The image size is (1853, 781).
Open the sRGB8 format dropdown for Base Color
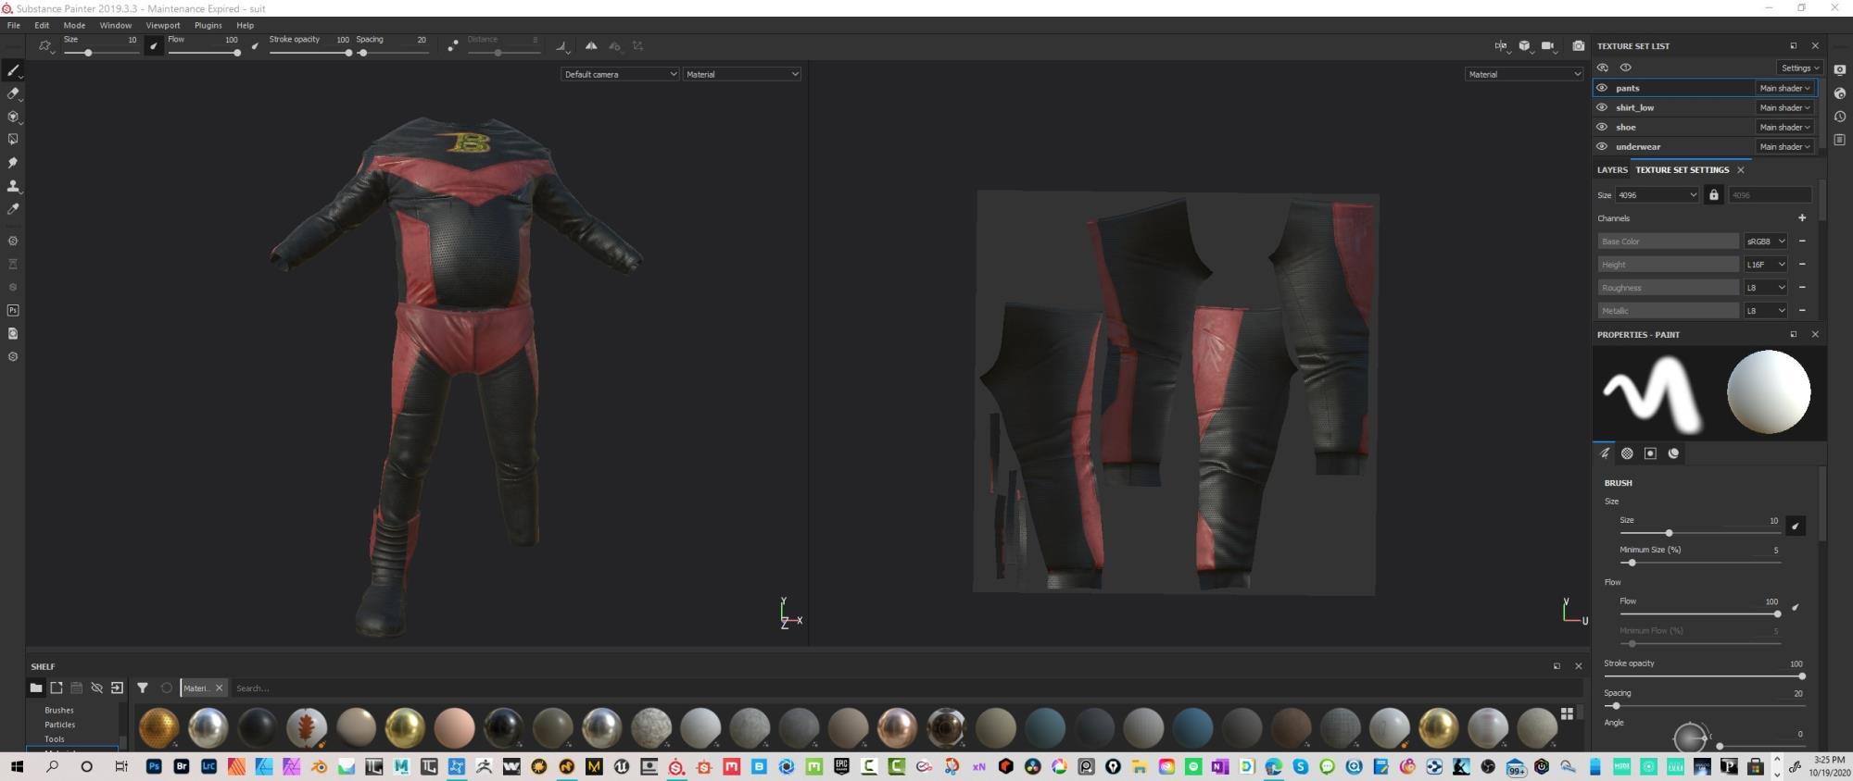tap(1765, 241)
